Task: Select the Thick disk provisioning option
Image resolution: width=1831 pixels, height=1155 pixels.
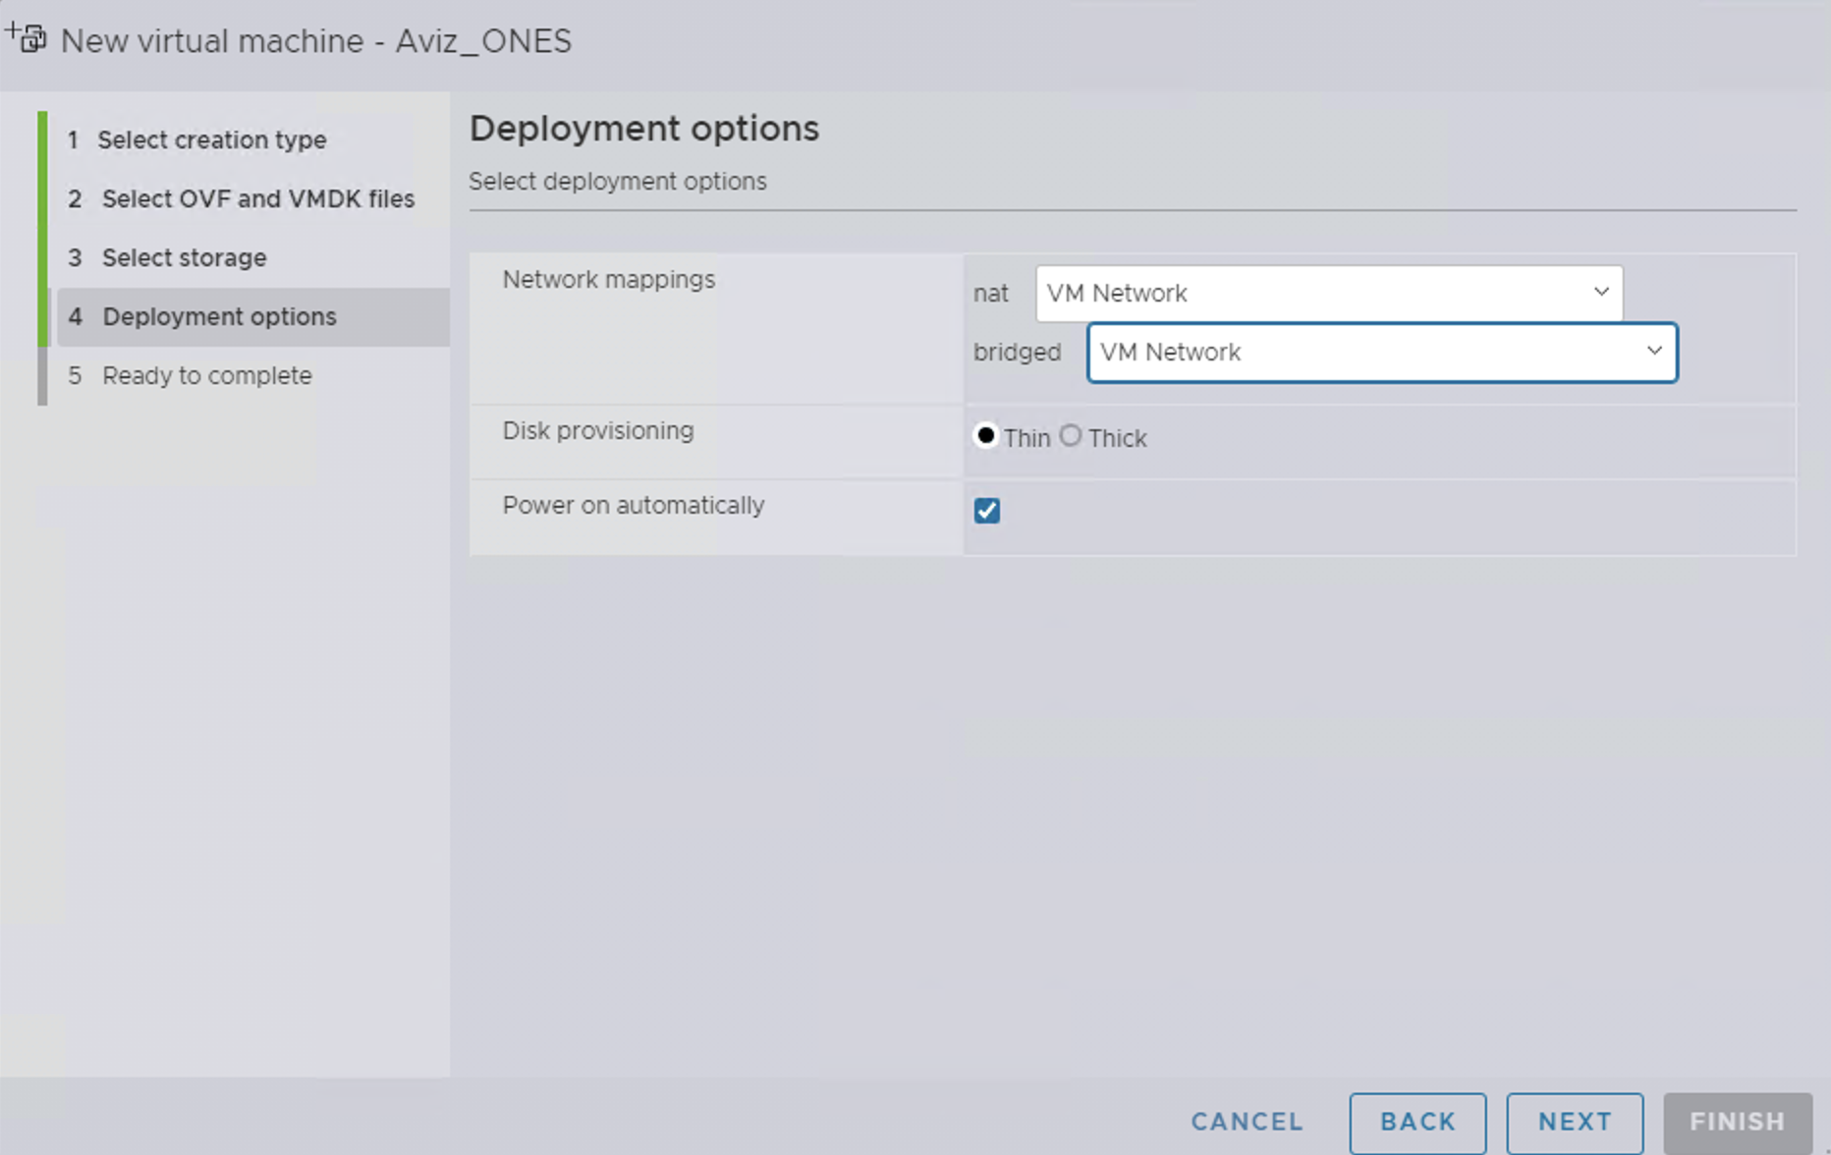Action: (1071, 435)
